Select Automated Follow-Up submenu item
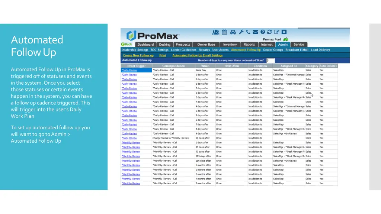The width and height of the screenshot is (381, 214). [246, 50]
